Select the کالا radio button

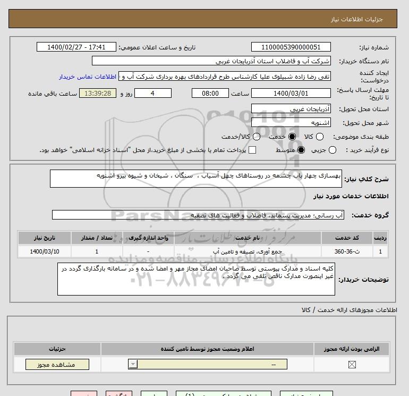click(320, 137)
